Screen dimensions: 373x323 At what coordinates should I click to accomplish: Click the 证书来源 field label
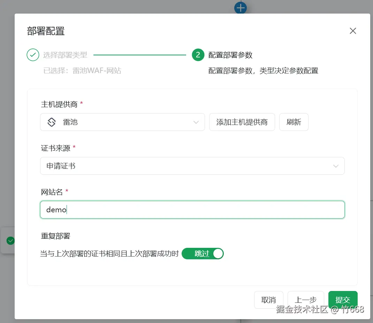coord(56,148)
